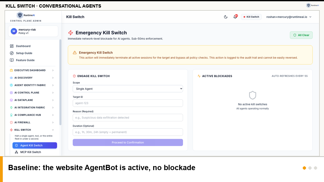Collapse the Kill Switch sidebar section

[x=32, y=130]
